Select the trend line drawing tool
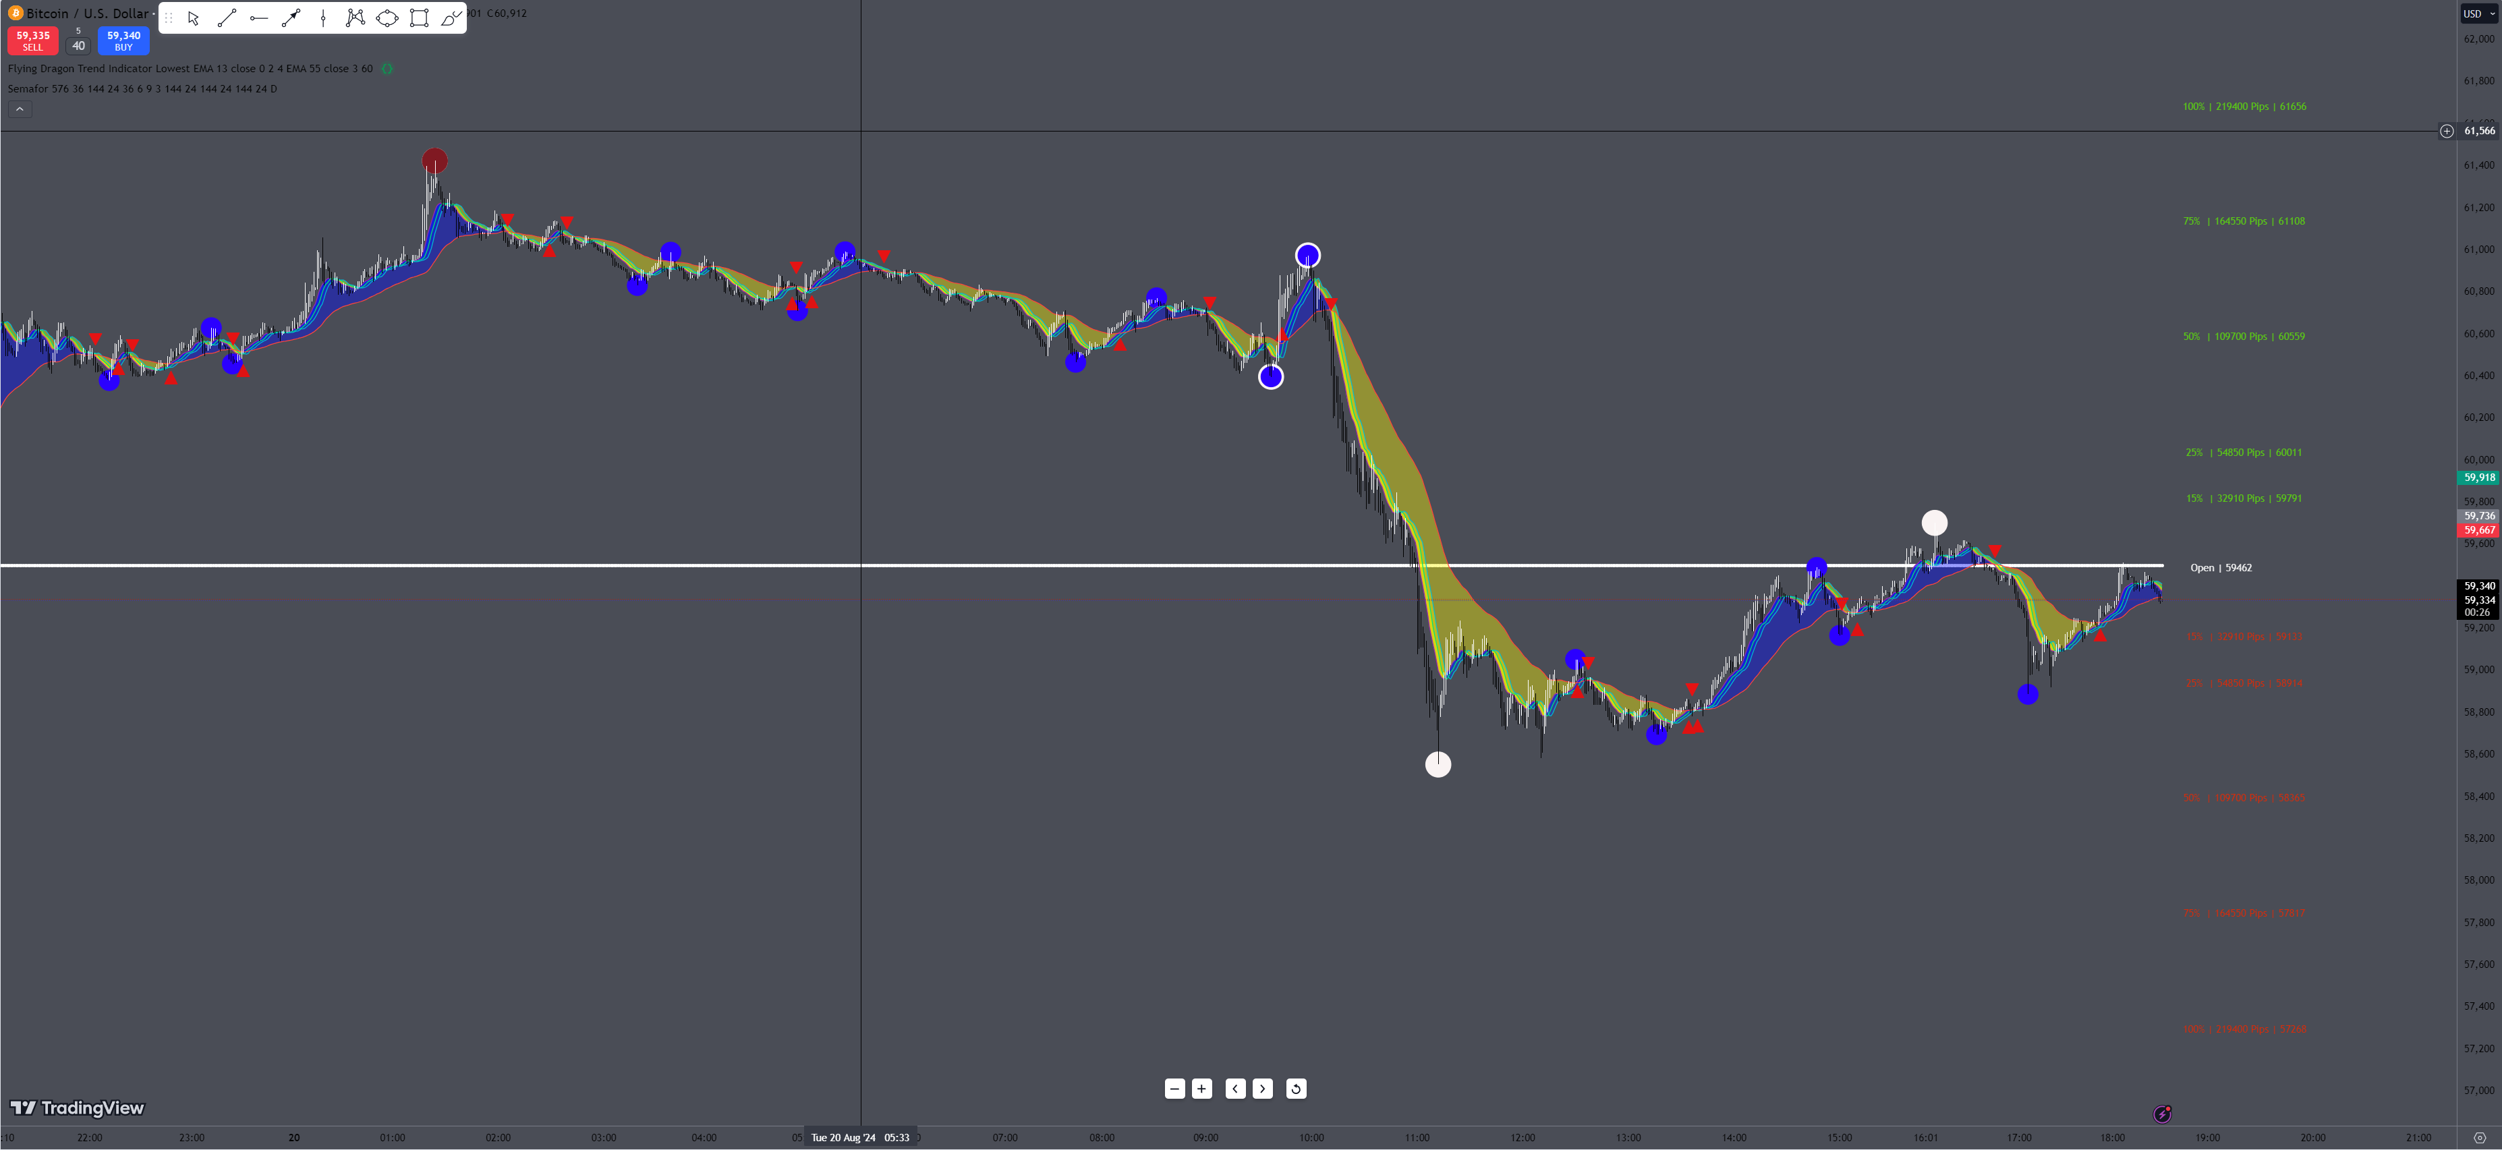The height and width of the screenshot is (1150, 2502). coord(226,18)
